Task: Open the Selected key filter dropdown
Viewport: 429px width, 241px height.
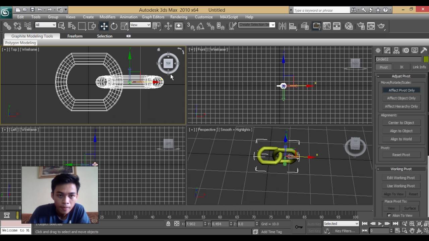Action: (341, 224)
